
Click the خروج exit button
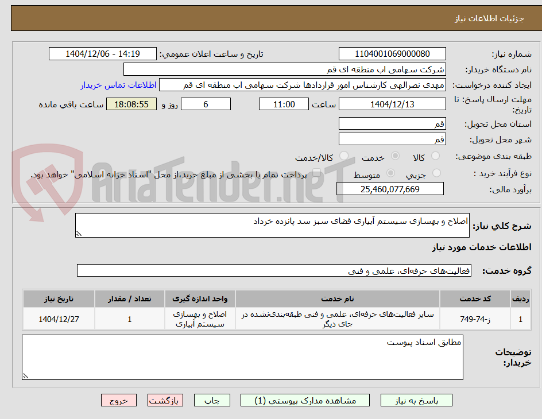coord(118,401)
